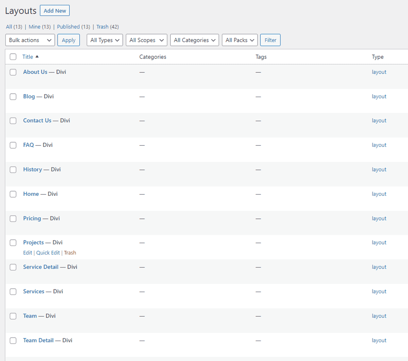Tick the checkbox for About Us layout

coord(13,72)
